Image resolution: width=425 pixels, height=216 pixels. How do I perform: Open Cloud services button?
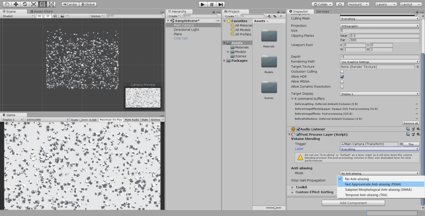pyautogui.click(x=340, y=4)
